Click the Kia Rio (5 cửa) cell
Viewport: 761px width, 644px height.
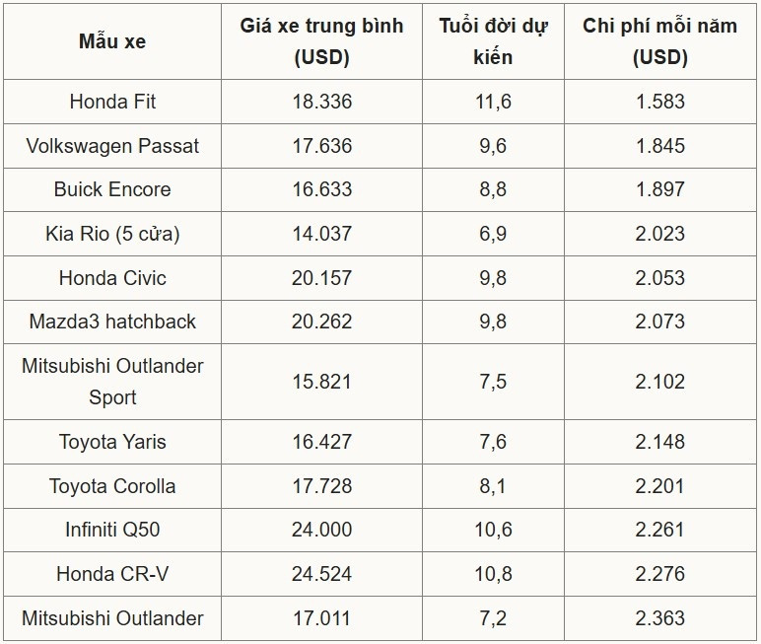click(112, 234)
